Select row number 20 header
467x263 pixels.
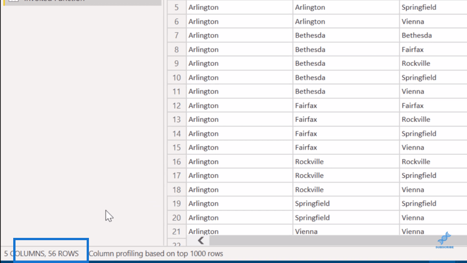(176, 218)
